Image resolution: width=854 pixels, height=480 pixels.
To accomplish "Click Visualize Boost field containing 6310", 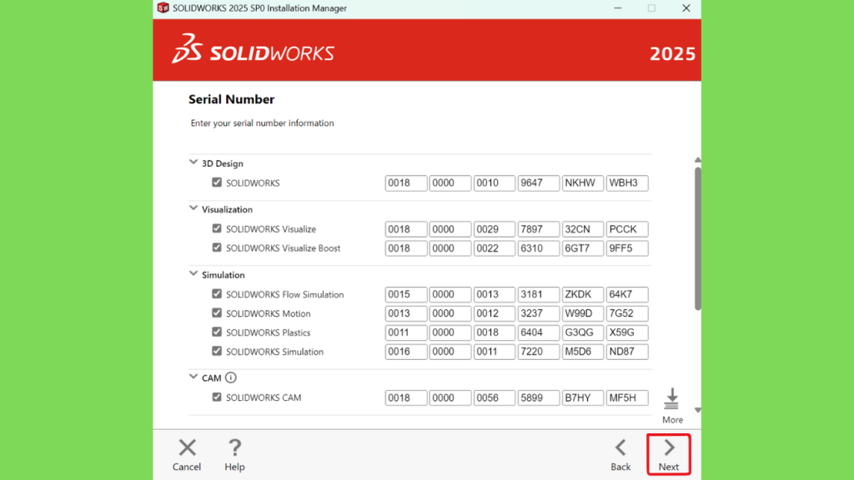I will 539,248.
